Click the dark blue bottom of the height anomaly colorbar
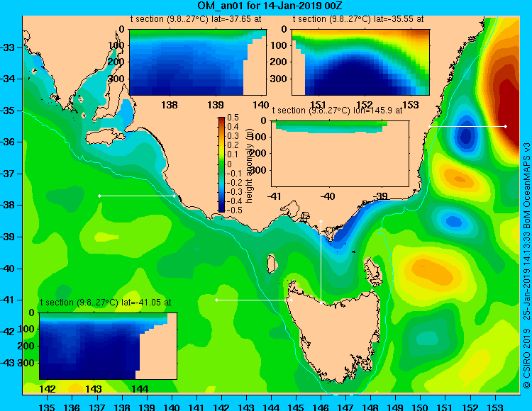This screenshot has width=532, height=411. (221, 209)
